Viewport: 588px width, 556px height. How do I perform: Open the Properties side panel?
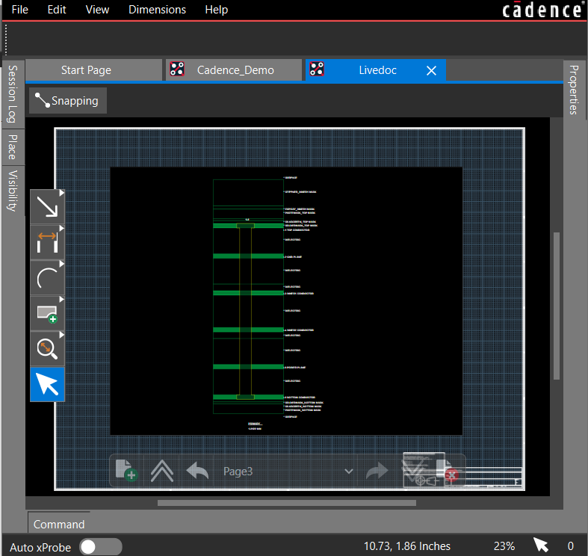point(574,90)
